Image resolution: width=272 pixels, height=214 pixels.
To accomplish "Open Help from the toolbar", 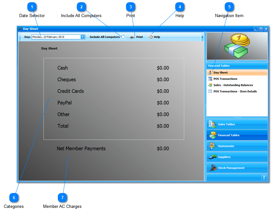I will tap(155, 37).
